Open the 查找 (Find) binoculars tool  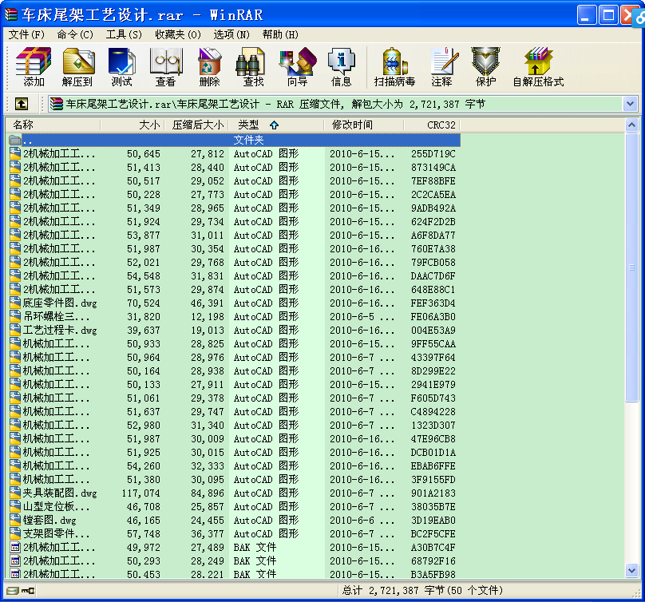tap(253, 66)
